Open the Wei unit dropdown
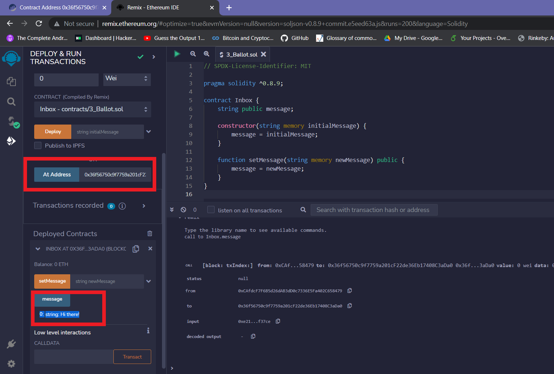 click(x=127, y=79)
